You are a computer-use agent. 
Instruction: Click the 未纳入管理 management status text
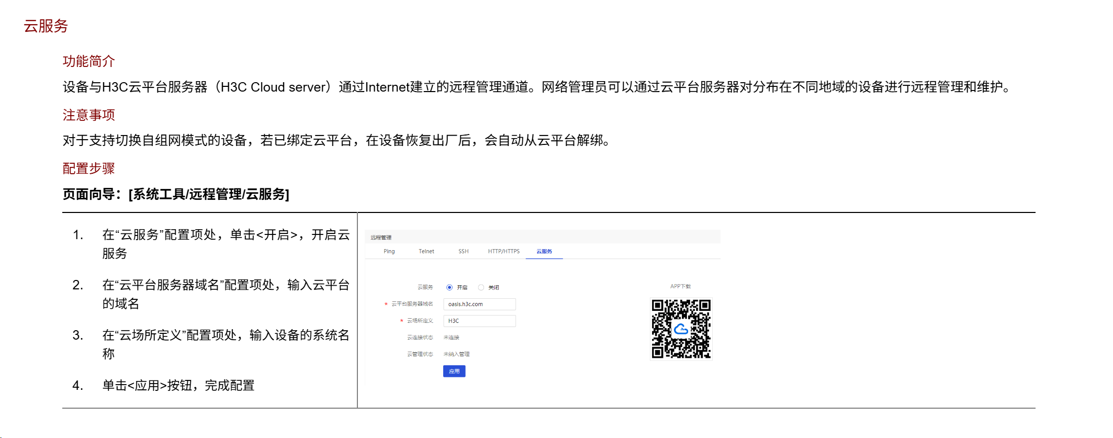456,354
